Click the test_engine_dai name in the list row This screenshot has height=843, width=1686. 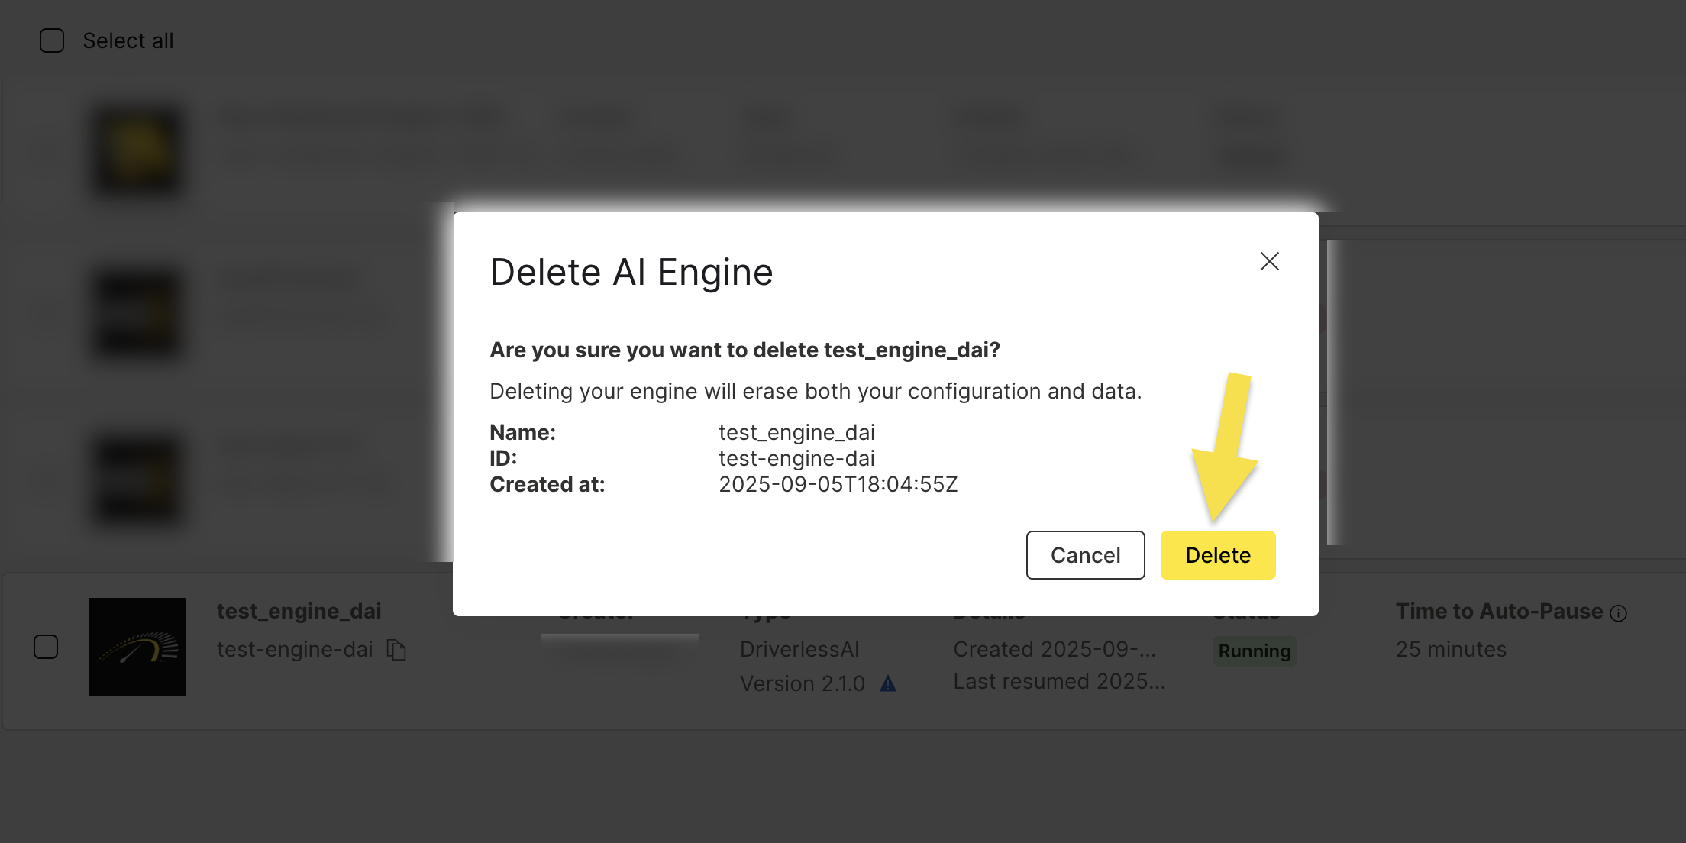pos(299,612)
